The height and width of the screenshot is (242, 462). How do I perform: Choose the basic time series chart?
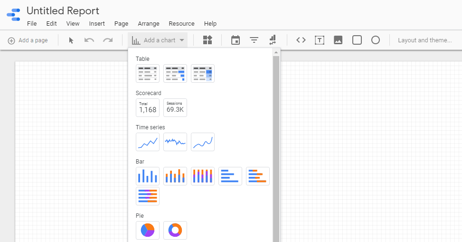(x=148, y=142)
